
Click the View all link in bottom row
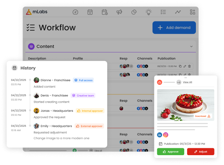[98, 150]
